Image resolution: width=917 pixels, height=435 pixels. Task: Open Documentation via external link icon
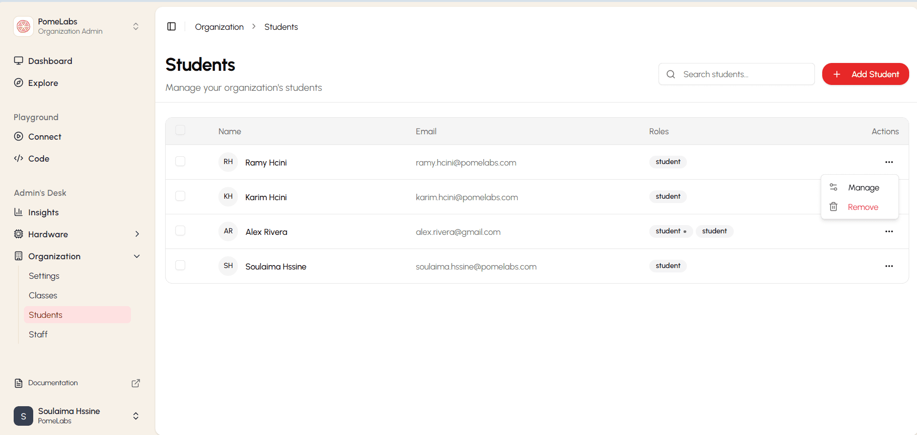136,383
